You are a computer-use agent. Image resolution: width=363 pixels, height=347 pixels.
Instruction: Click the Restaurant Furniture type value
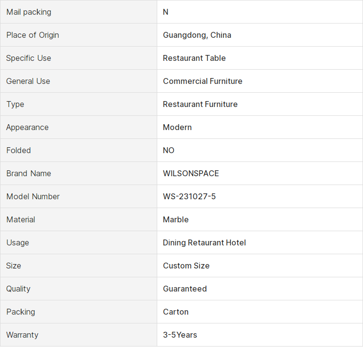tap(200, 104)
